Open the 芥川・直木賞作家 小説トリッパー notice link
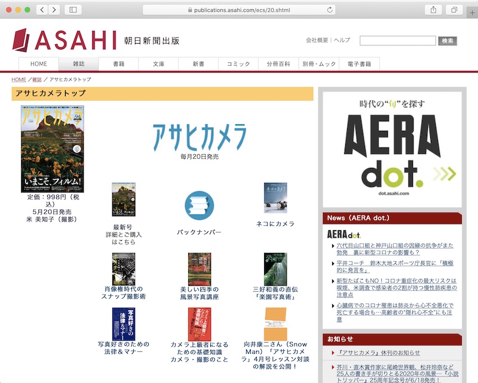This screenshot has height=383, width=478. coord(397,373)
